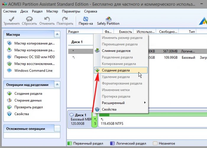
Task: Click the Мастер копирования ди... icon
Action: 9,43
